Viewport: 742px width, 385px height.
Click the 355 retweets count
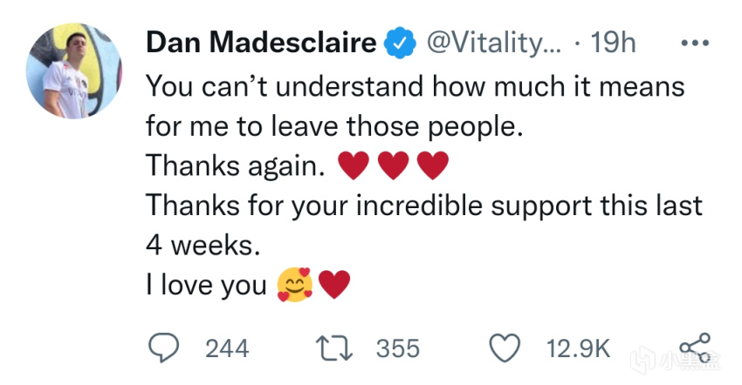(398, 349)
